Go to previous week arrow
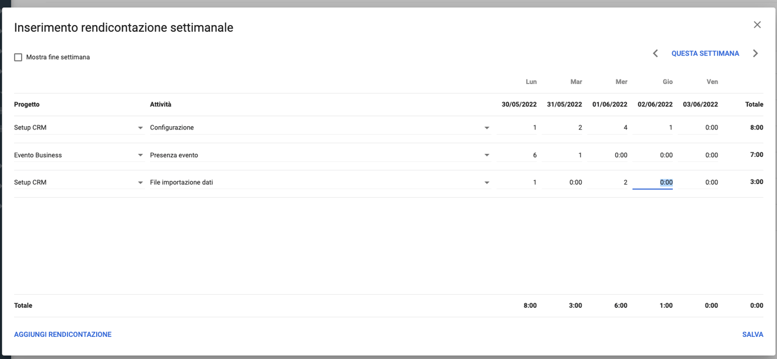The width and height of the screenshot is (777, 359). (x=655, y=53)
